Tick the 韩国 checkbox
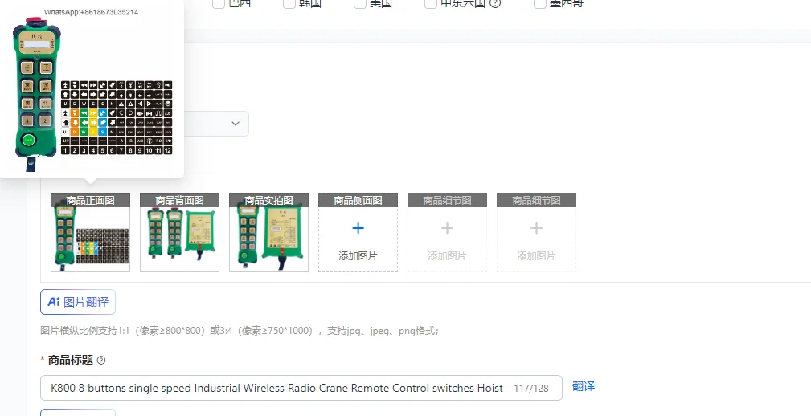 pyautogui.click(x=289, y=4)
